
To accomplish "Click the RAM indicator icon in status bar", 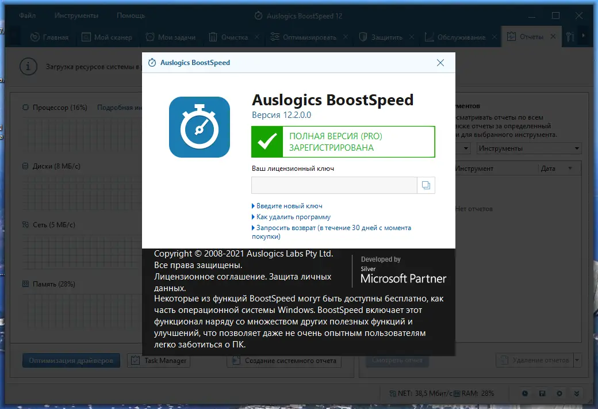I will coord(457,393).
